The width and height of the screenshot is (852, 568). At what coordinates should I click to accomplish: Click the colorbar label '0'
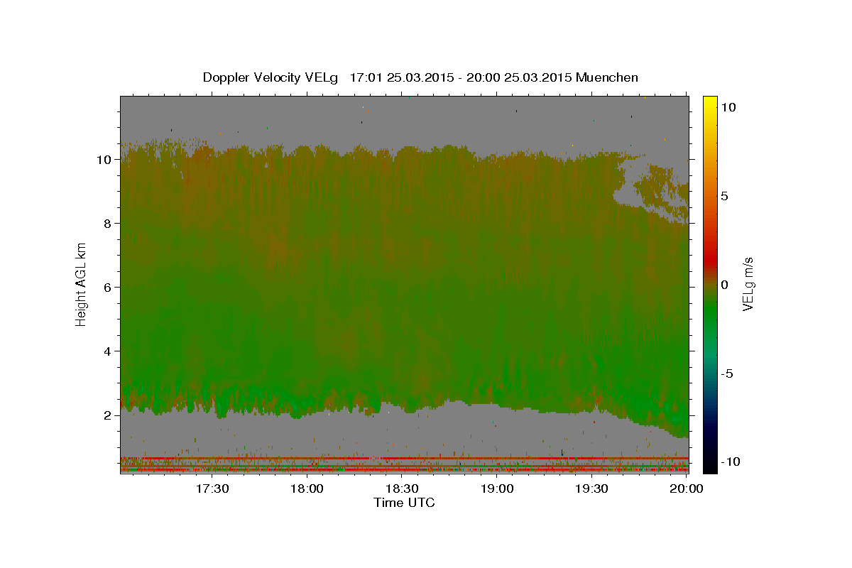pyautogui.click(x=724, y=285)
